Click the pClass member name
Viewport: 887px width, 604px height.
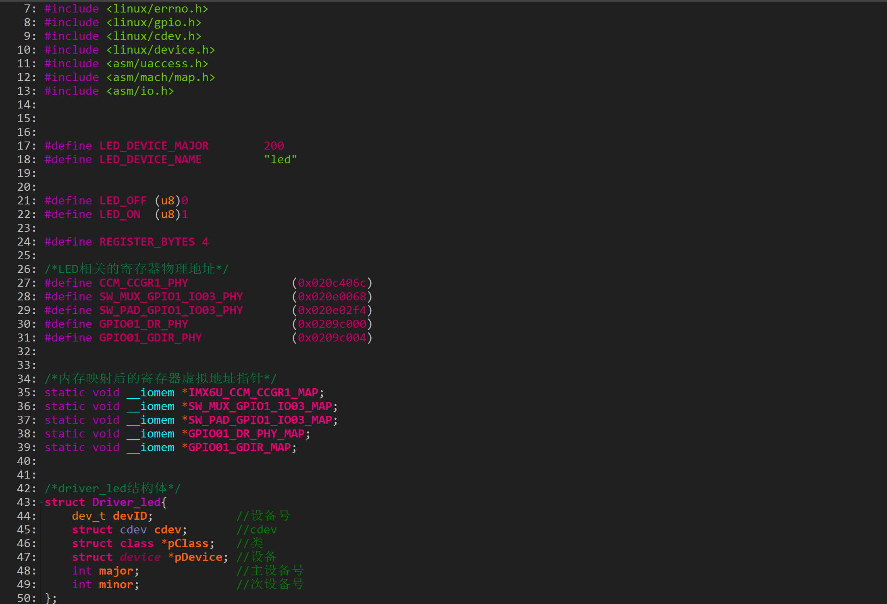coord(188,544)
